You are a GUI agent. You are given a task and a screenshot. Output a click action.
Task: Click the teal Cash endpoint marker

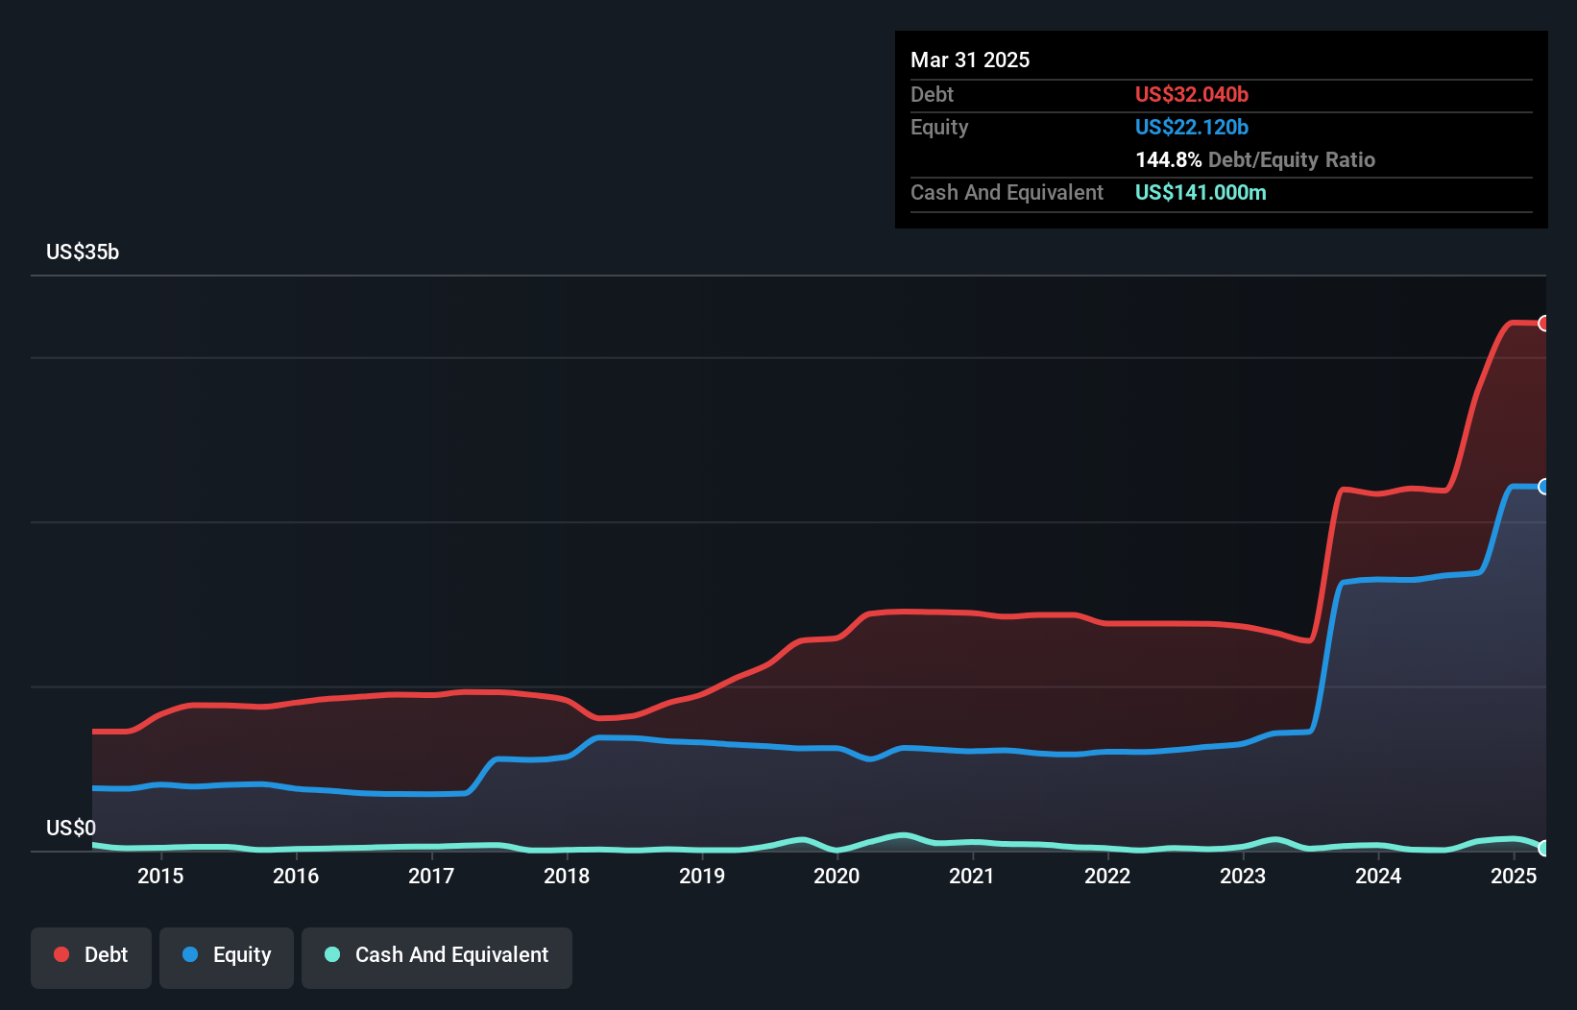click(x=1543, y=848)
